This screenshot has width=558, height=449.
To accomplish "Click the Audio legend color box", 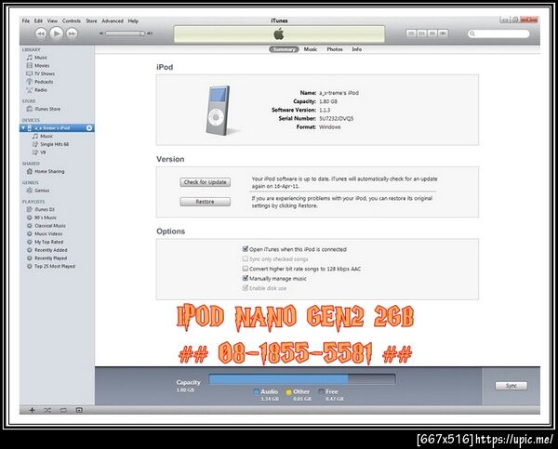I will [x=256, y=391].
